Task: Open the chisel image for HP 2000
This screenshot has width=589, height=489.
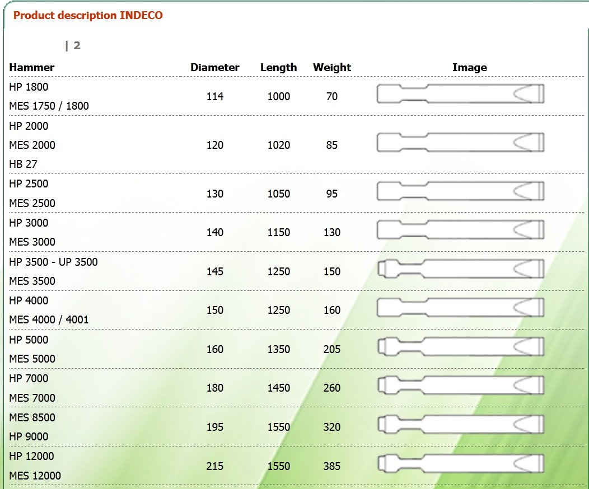Action: point(461,142)
